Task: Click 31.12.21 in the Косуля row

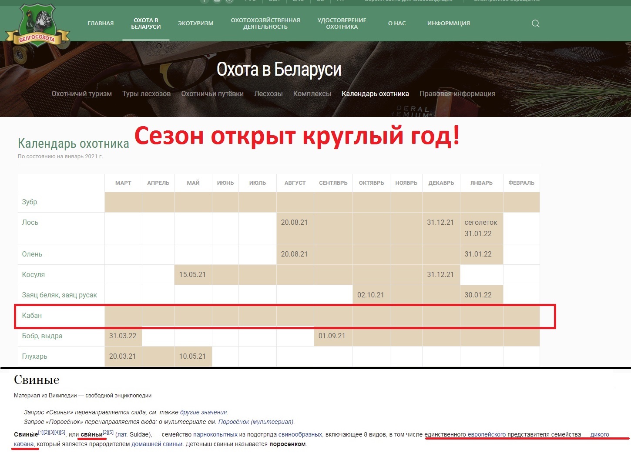Action: [440, 275]
